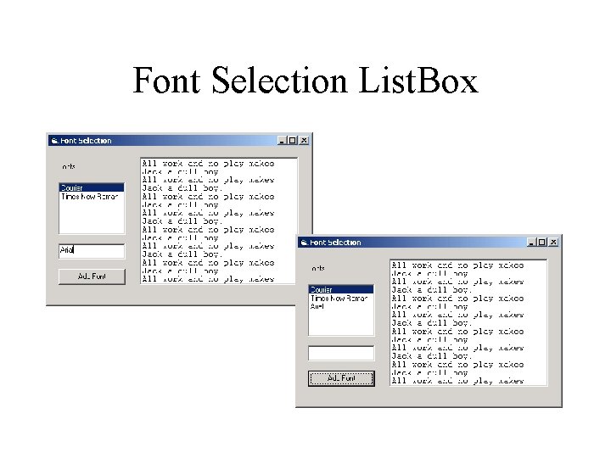611x458 pixels.
Task: Select Times New Roman in front window list
Action: (x=341, y=298)
